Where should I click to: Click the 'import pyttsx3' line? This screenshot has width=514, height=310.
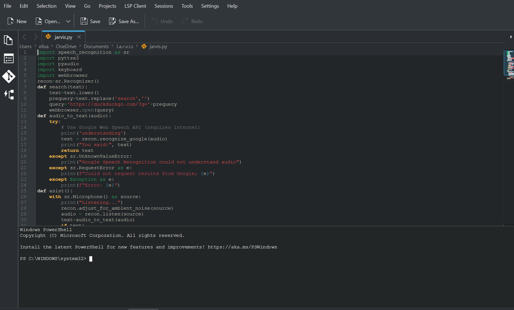(58, 58)
